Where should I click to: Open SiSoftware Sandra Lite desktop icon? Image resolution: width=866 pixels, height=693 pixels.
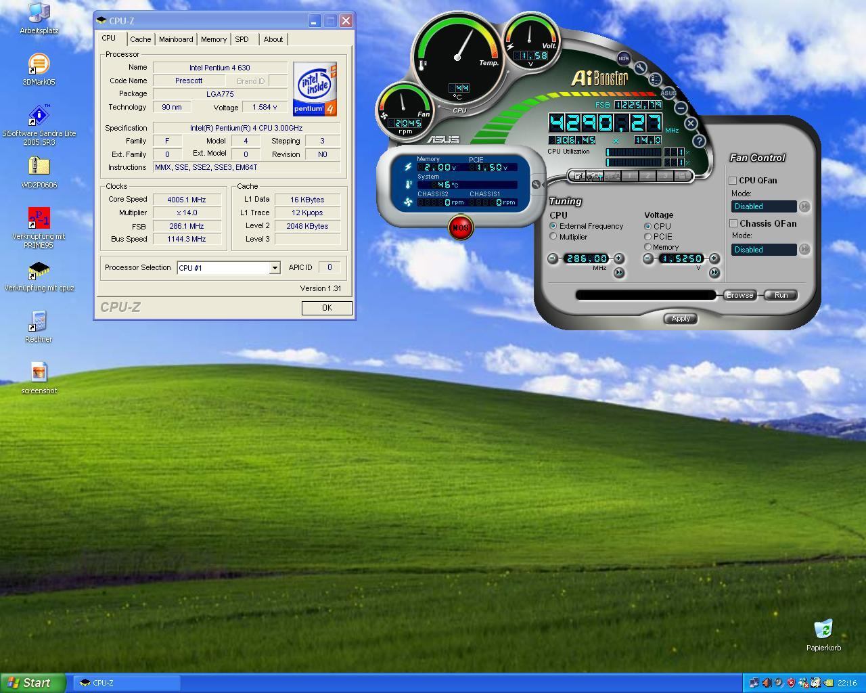click(x=39, y=125)
